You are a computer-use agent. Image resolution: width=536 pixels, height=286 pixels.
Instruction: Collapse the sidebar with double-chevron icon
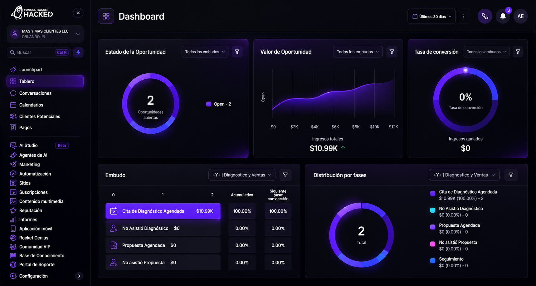tap(78, 13)
